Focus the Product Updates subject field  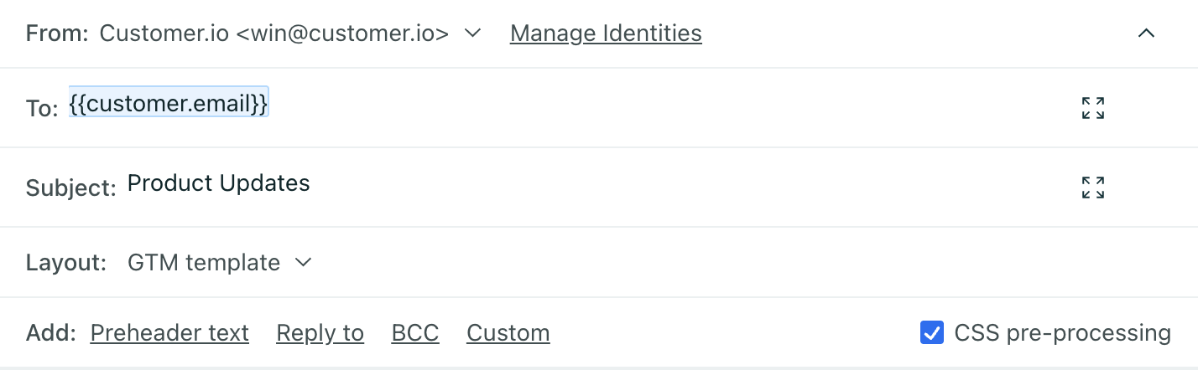[x=219, y=183]
